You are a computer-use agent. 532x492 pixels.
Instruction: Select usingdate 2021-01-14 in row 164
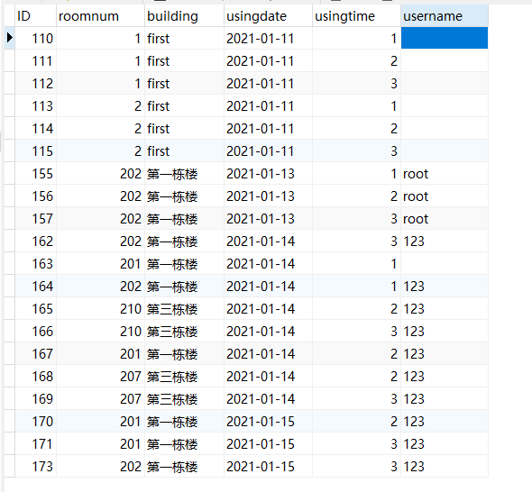coord(268,287)
